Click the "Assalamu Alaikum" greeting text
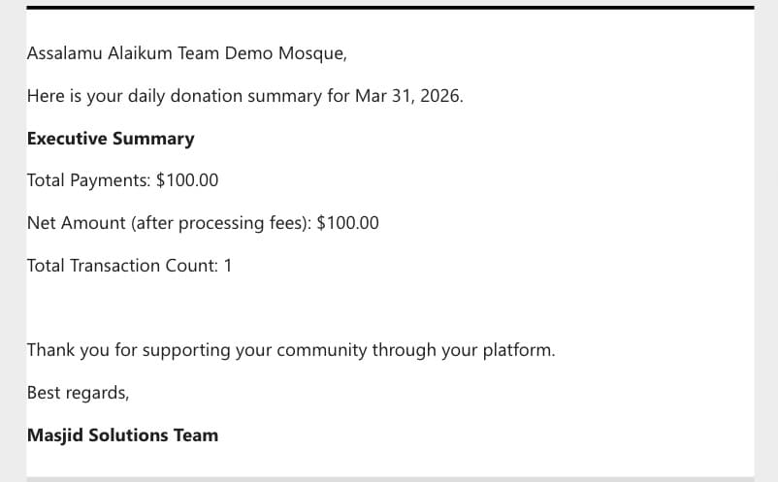The height and width of the screenshot is (482, 778). coord(100,53)
